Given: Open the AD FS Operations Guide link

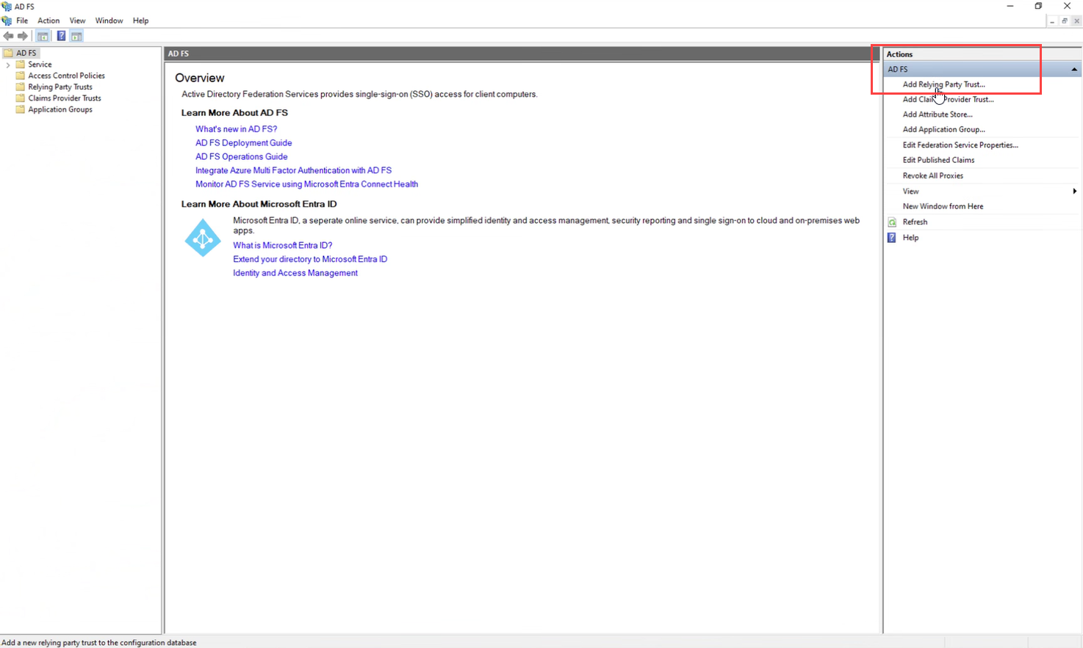Looking at the screenshot, I should (241, 156).
